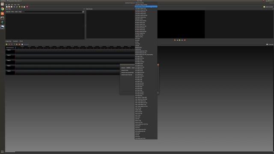Select HD 1080p 60 fps profile

point(146,74)
